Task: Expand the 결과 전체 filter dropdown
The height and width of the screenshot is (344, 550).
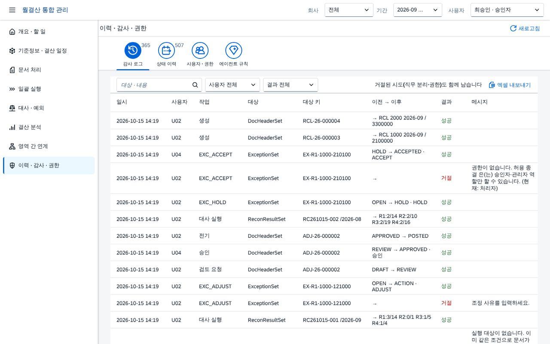Action: (290, 85)
